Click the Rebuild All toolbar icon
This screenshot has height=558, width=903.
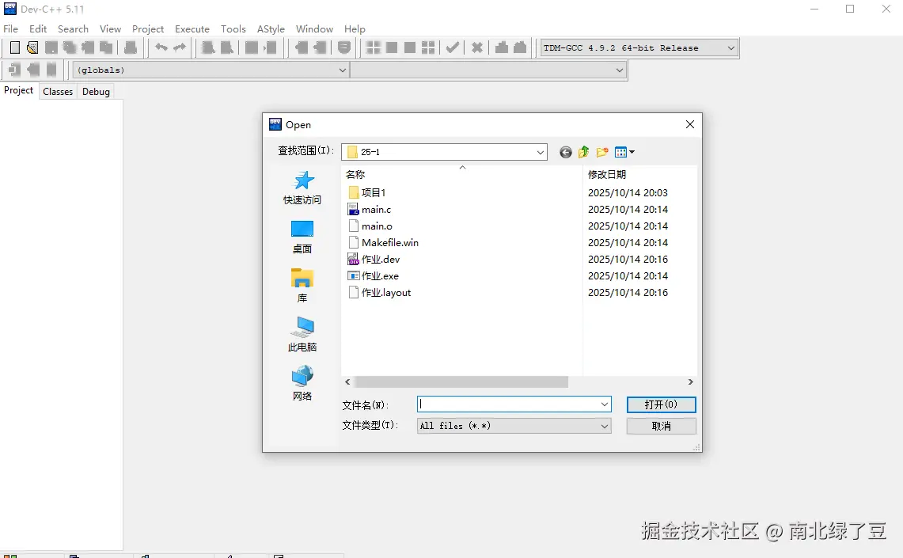428,47
